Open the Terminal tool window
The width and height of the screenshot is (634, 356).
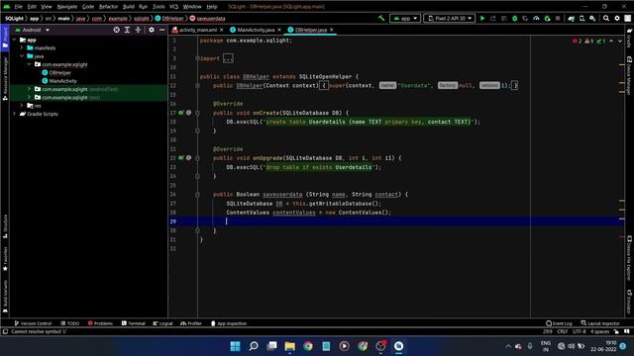click(x=133, y=323)
